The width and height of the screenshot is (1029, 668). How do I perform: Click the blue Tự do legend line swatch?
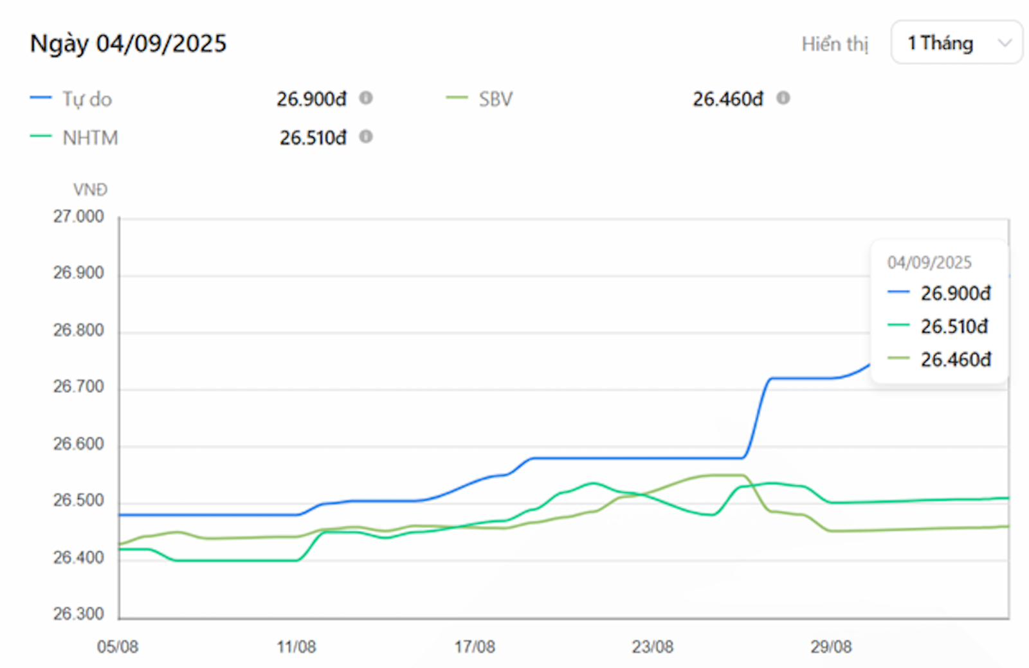[41, 98]
